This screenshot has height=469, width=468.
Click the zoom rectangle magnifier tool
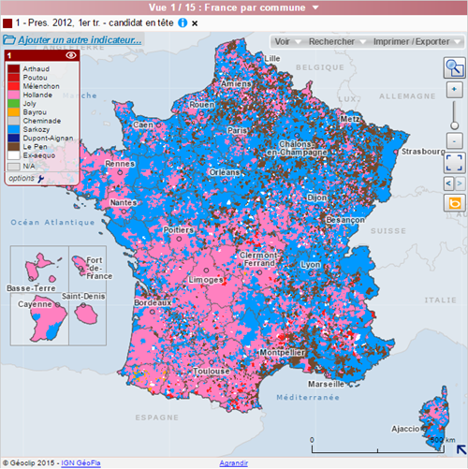454,67
